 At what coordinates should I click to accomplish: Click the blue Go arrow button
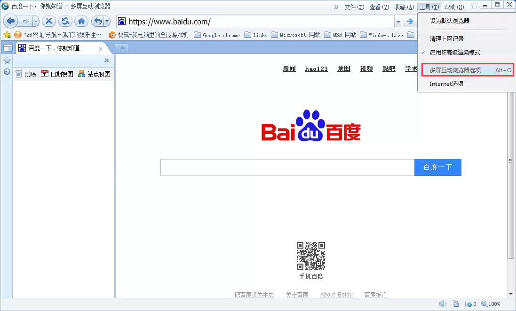point(410,22)
